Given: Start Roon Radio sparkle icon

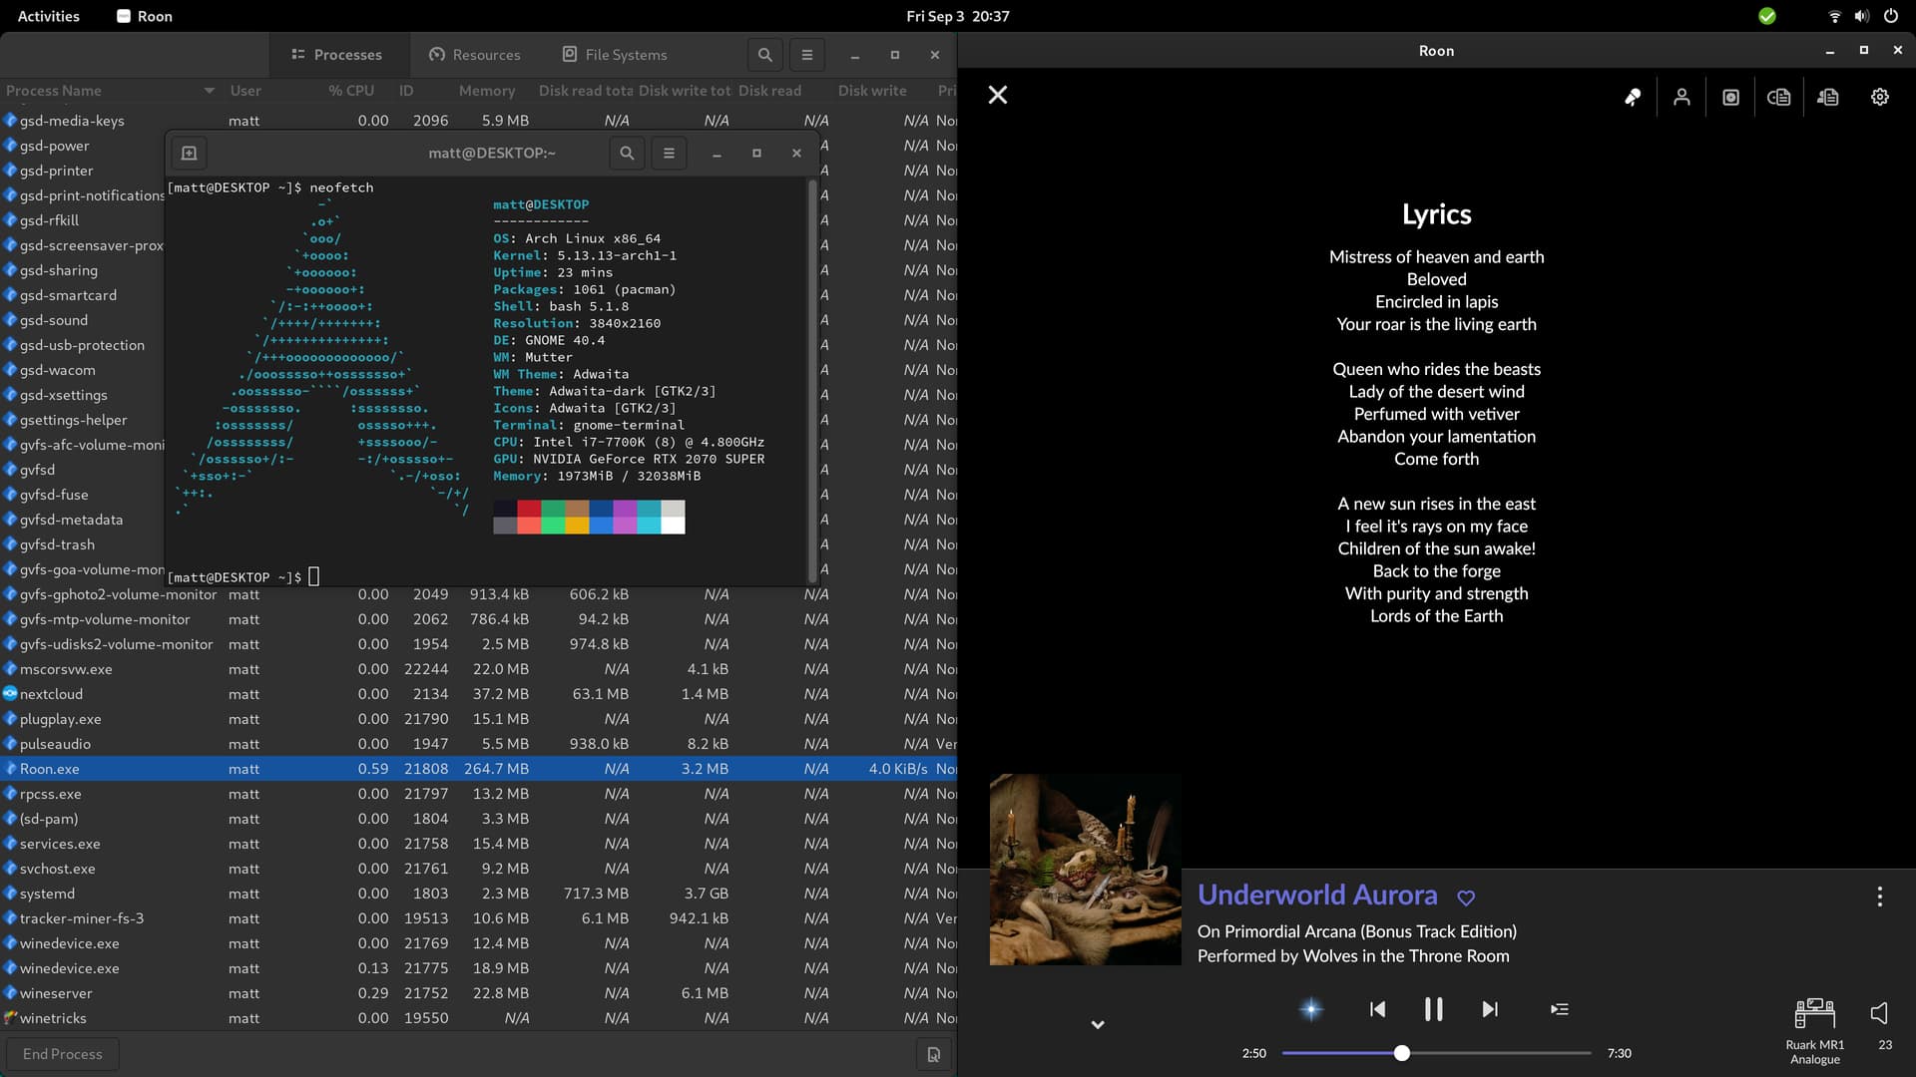Looking at the screenshot, I should pyautogui.click(x=1311, y=1009).
